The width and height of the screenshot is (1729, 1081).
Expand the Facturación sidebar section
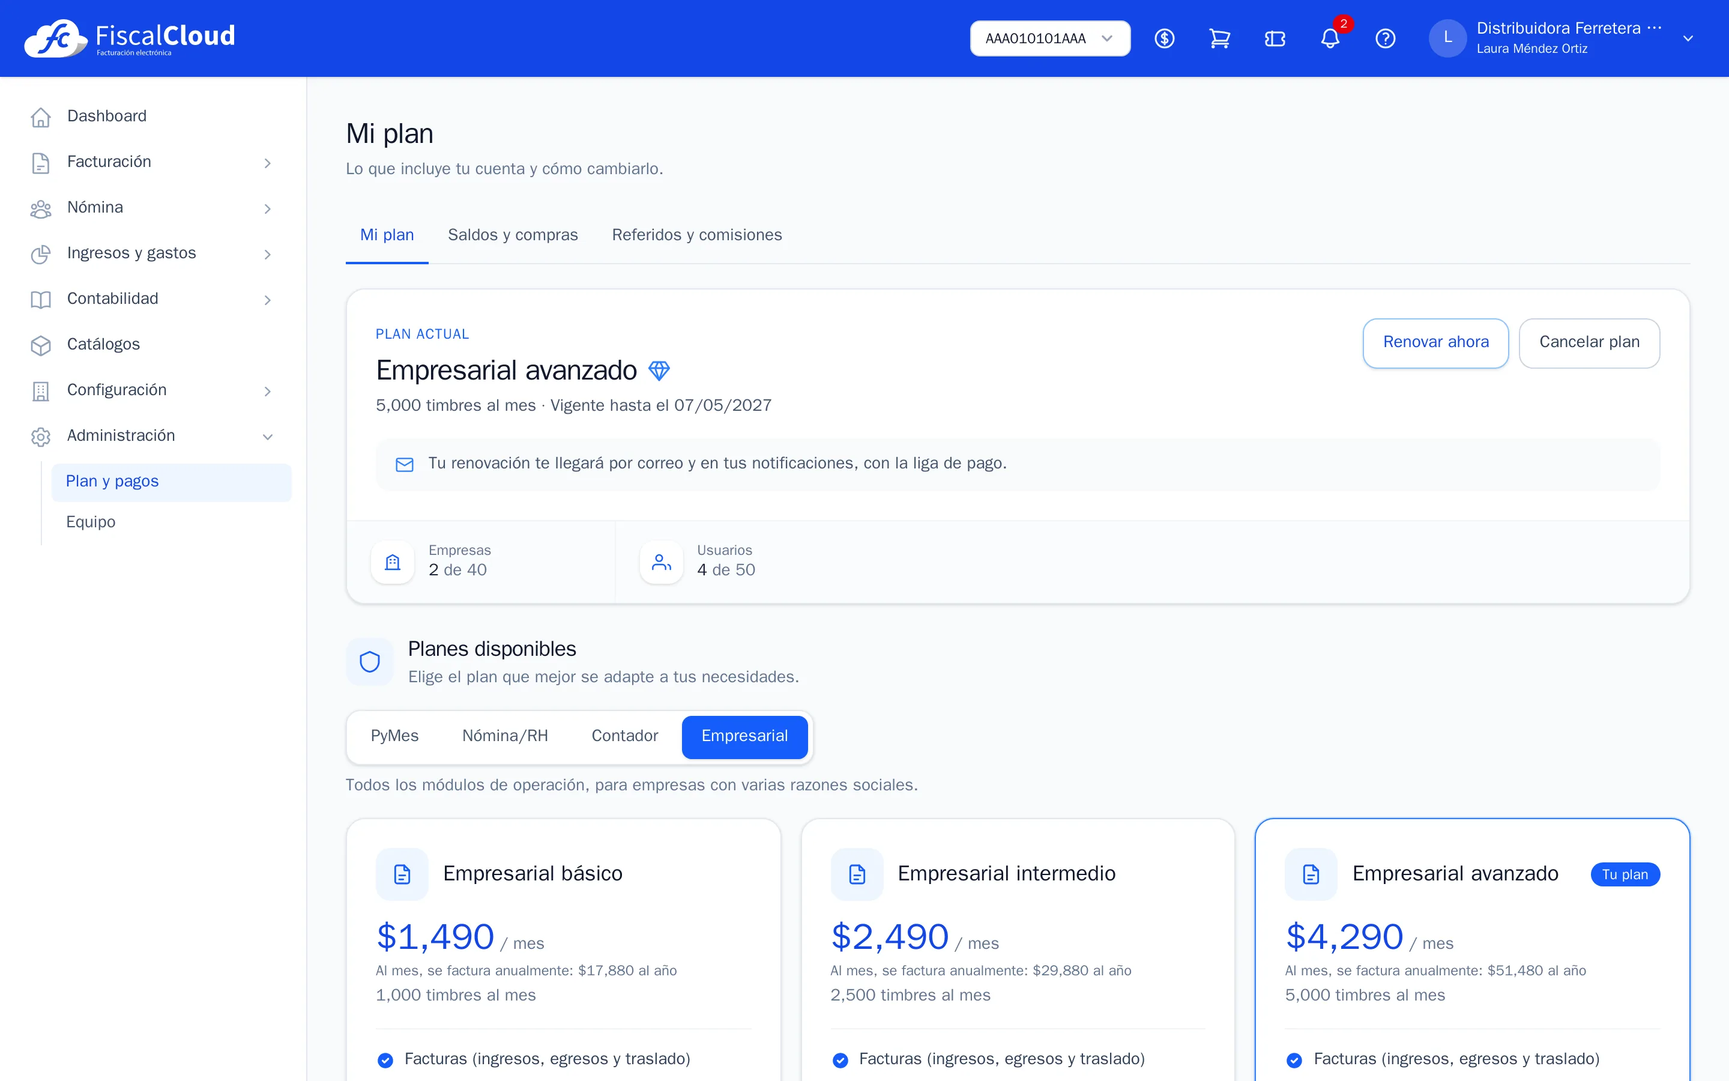(x=153, y=162)
